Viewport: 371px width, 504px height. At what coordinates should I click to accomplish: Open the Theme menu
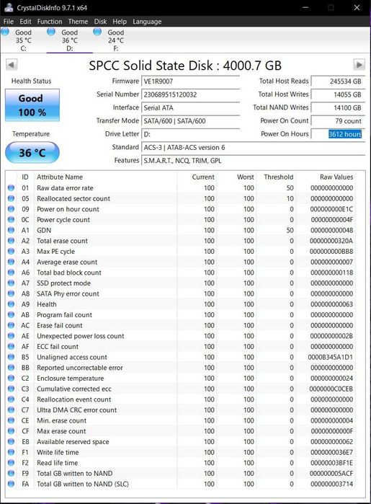click(x=78, y=22)
